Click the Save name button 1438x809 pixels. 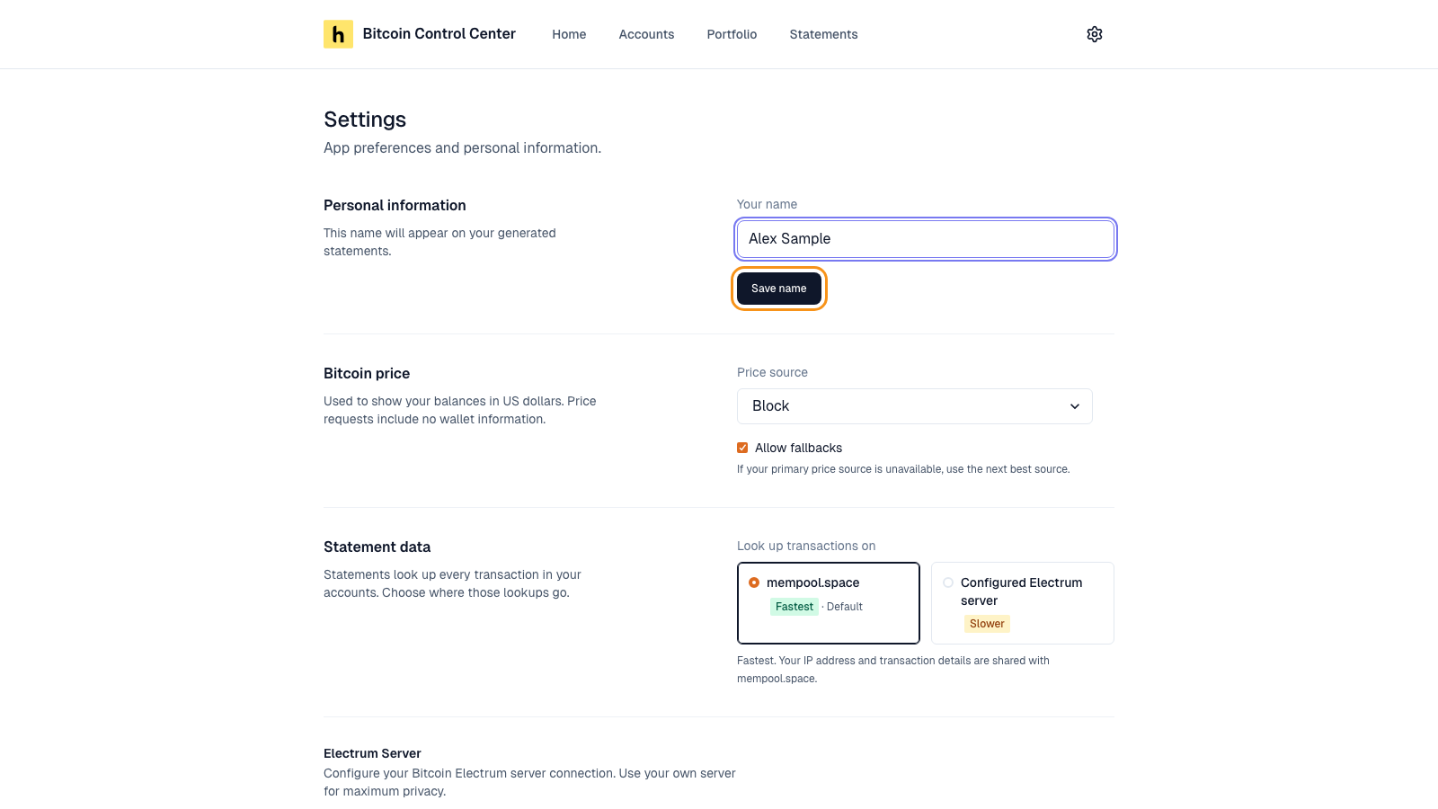coord(779,289)
